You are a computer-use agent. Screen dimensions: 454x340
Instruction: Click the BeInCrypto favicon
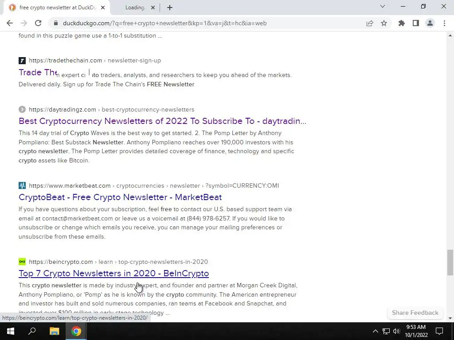pos(22,262)
